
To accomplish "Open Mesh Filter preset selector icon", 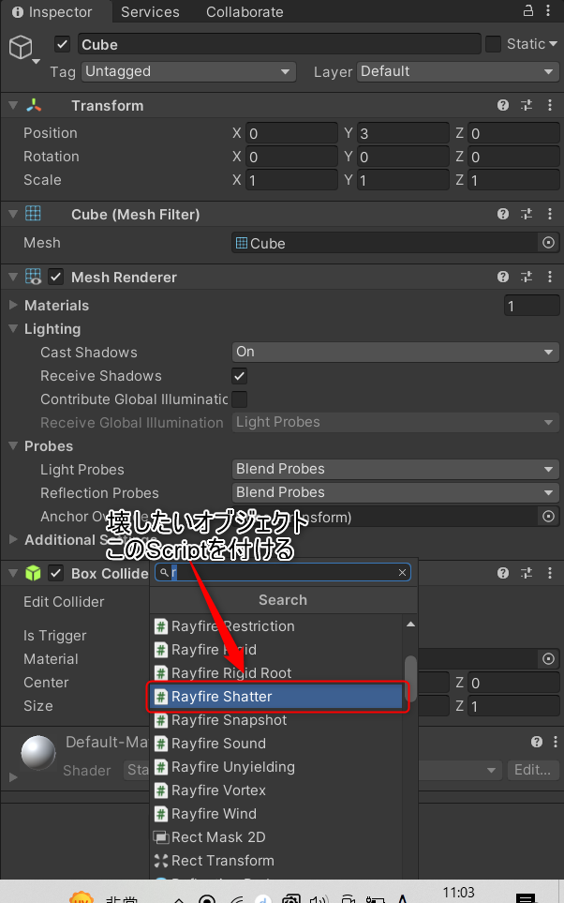I will pyautogui.click(x=527, y=214).
